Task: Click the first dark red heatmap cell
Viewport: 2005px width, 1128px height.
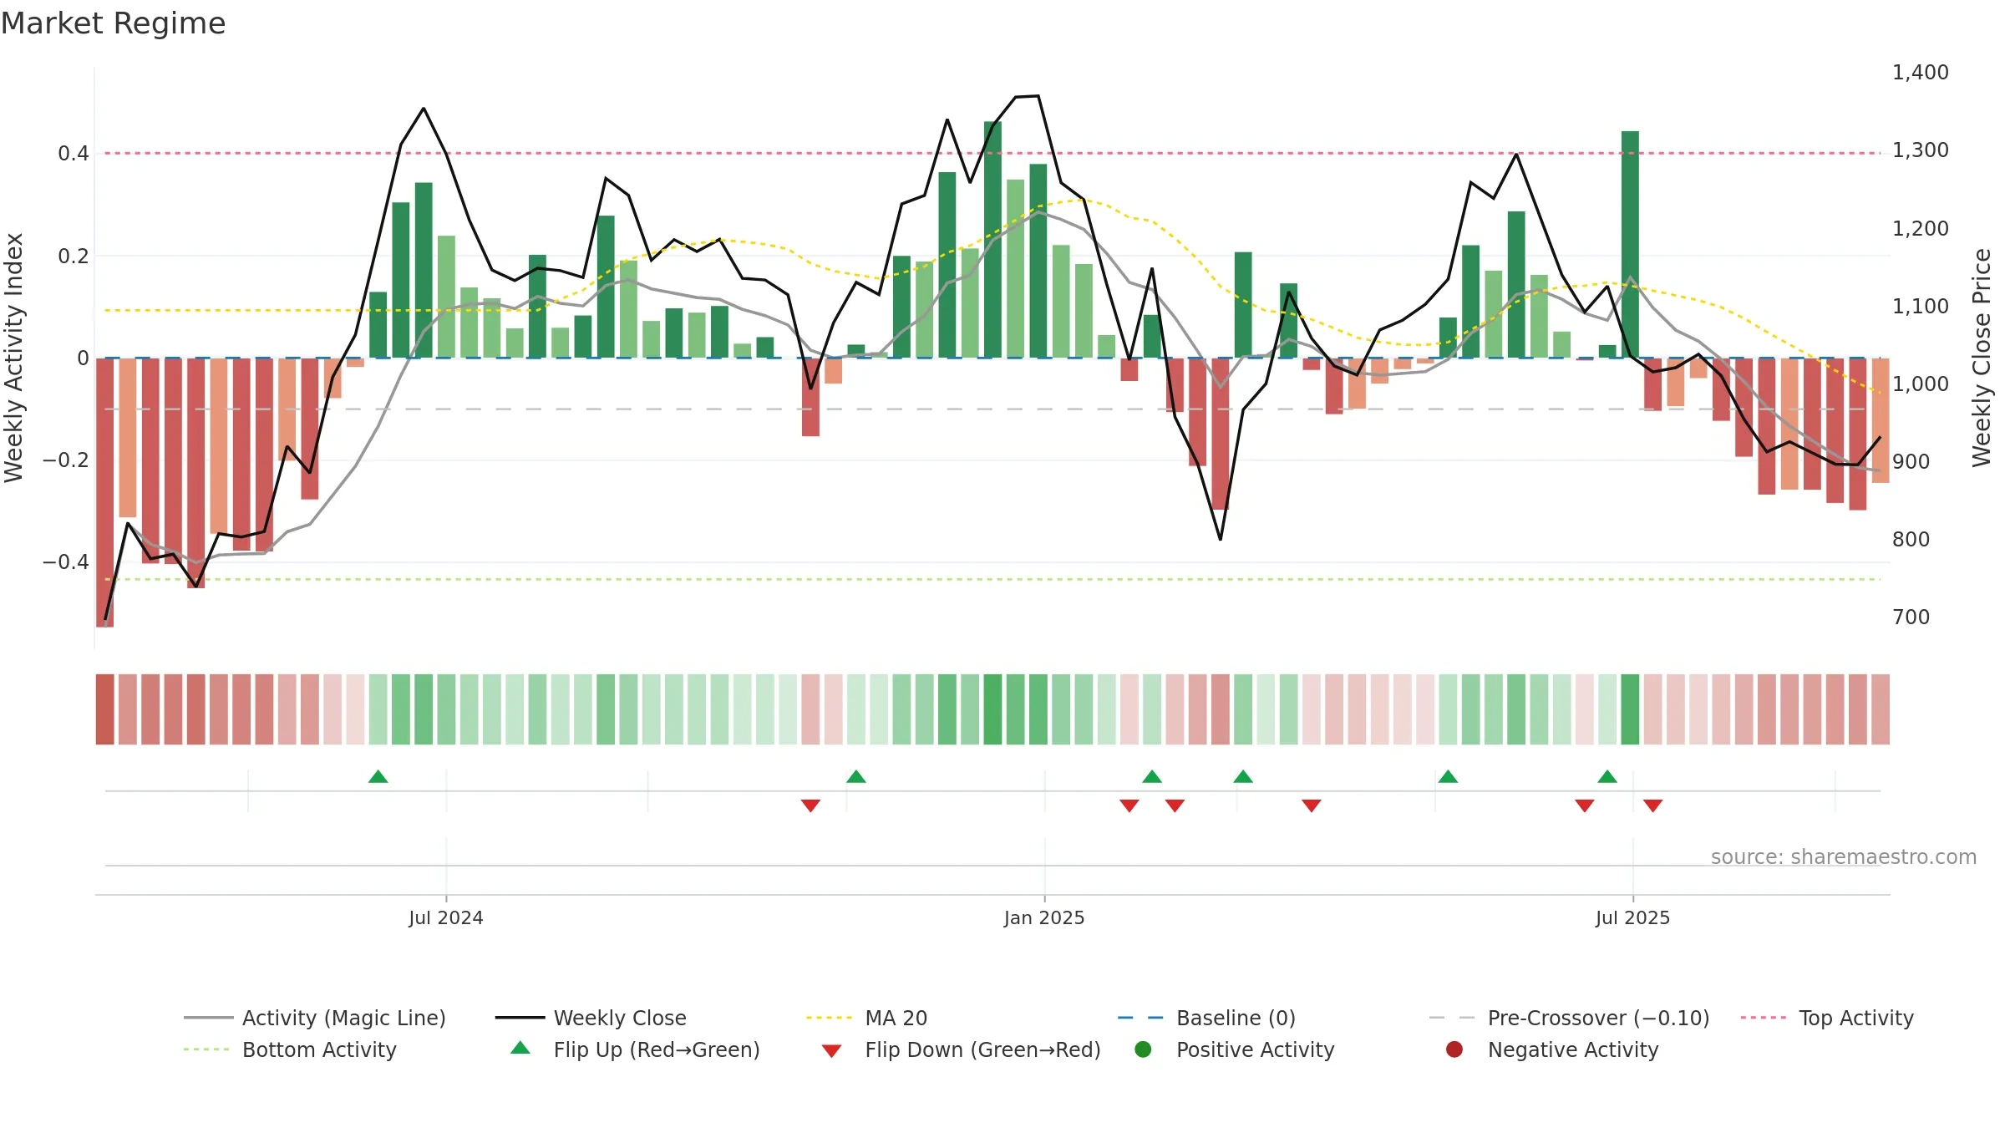Action: 104,709
